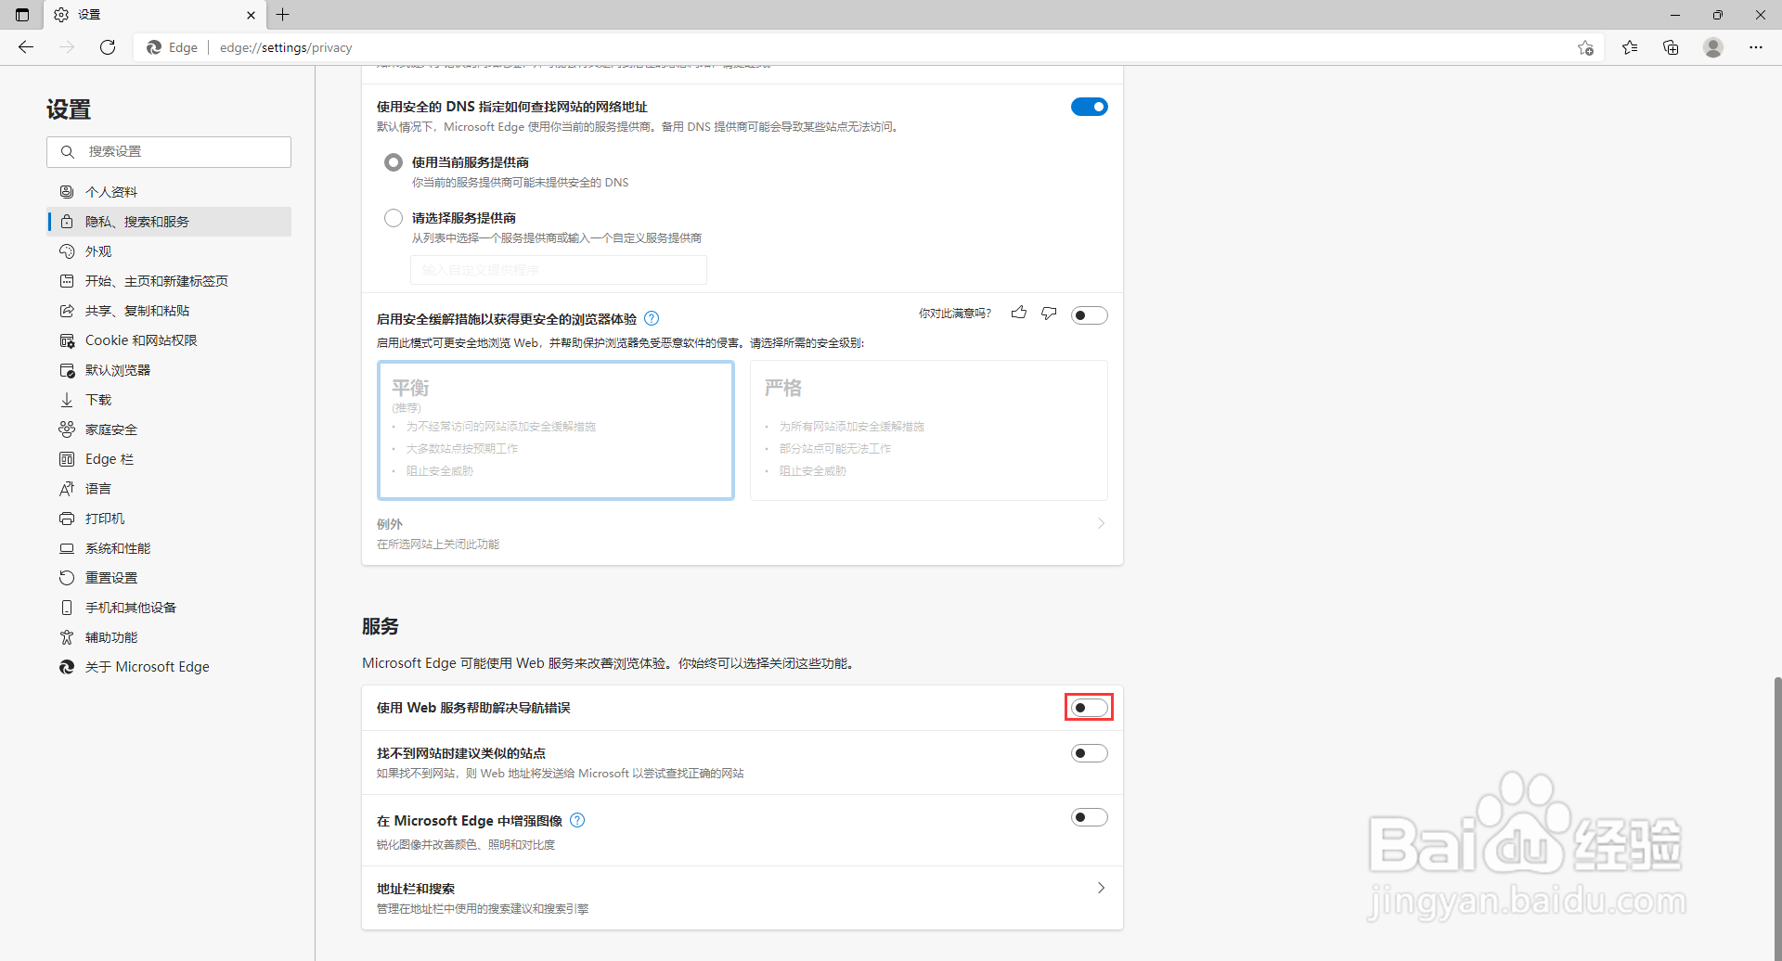1782x961 pixels.
Task: Open Cookie 和网站权限 settings section
Action: click(169, 340)
